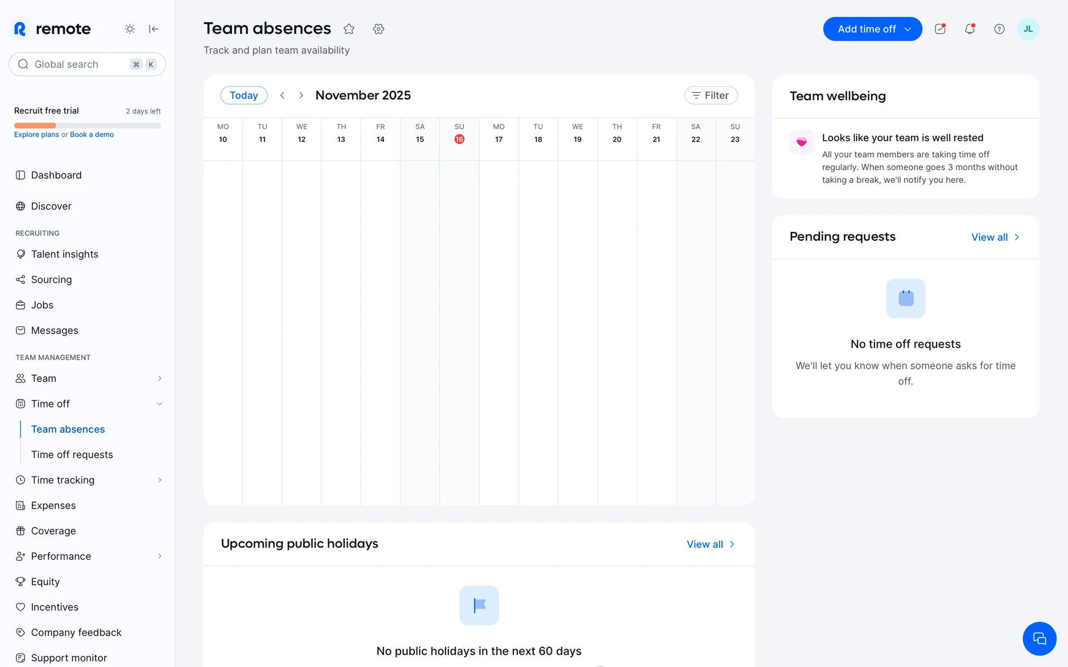Open Team absences settings gear

point(379,29)
